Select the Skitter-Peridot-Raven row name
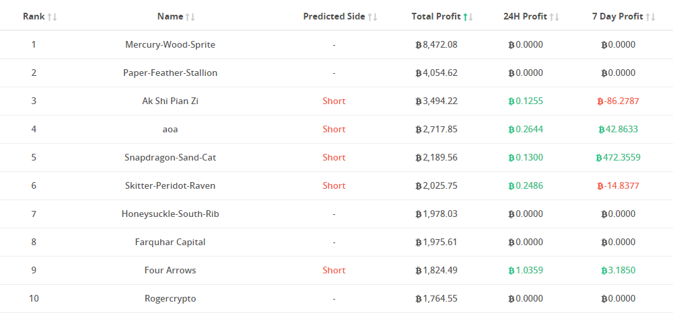This screenshot has width=673, height=313. pyautogui.click(x=170, y=185)
